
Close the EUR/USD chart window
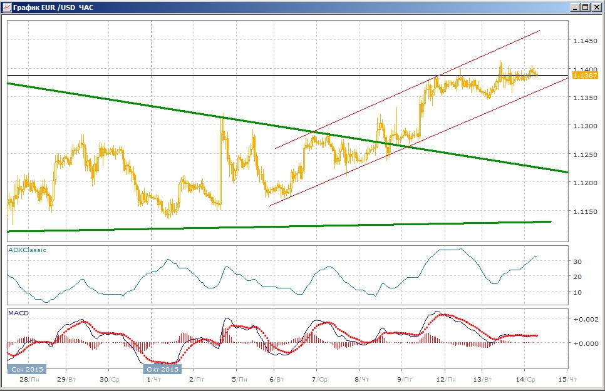pos(596,8)
